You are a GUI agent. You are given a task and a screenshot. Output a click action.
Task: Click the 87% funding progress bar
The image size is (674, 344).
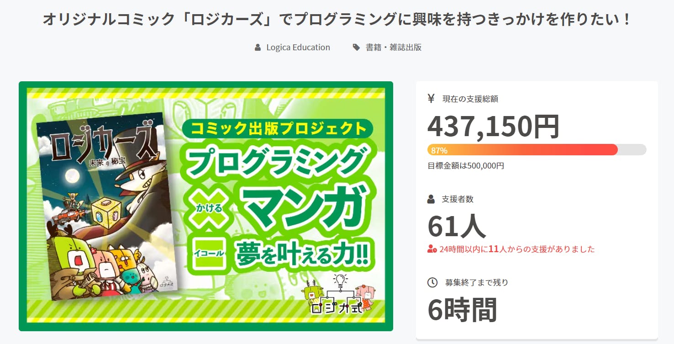[537, 150]
